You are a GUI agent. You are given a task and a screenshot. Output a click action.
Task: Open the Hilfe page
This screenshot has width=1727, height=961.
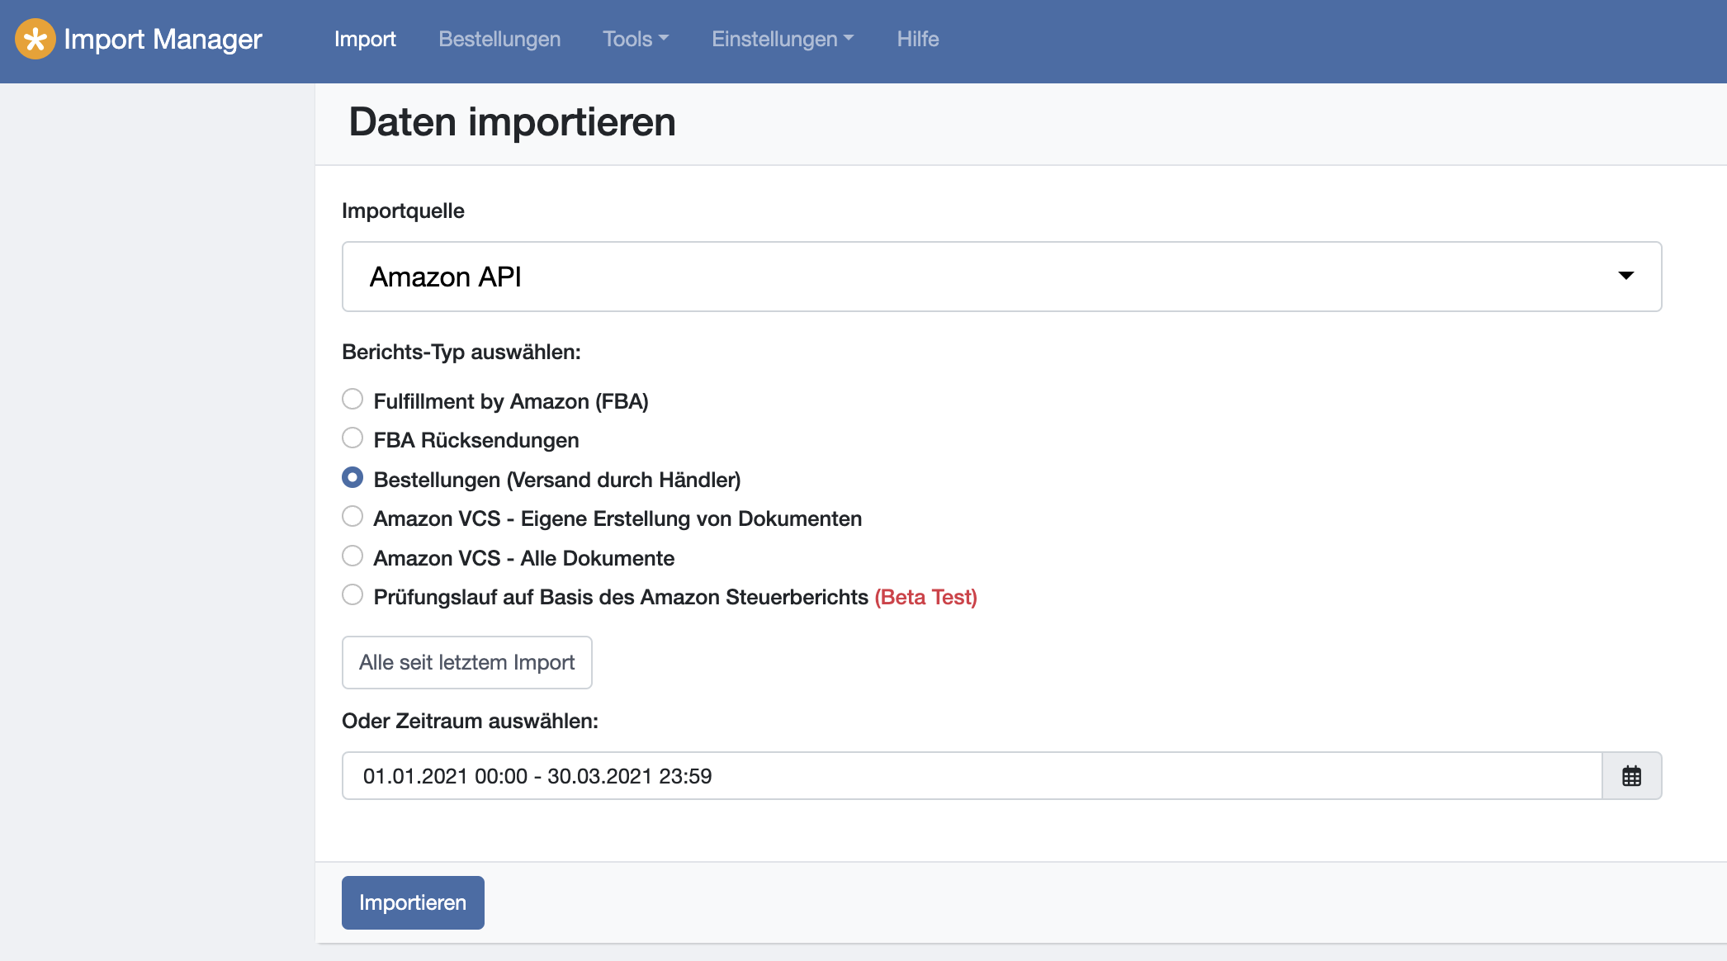click(918, 39)
